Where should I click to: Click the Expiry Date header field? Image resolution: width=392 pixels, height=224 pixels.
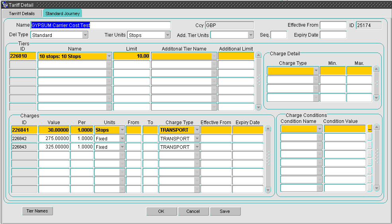click(333, 35)
